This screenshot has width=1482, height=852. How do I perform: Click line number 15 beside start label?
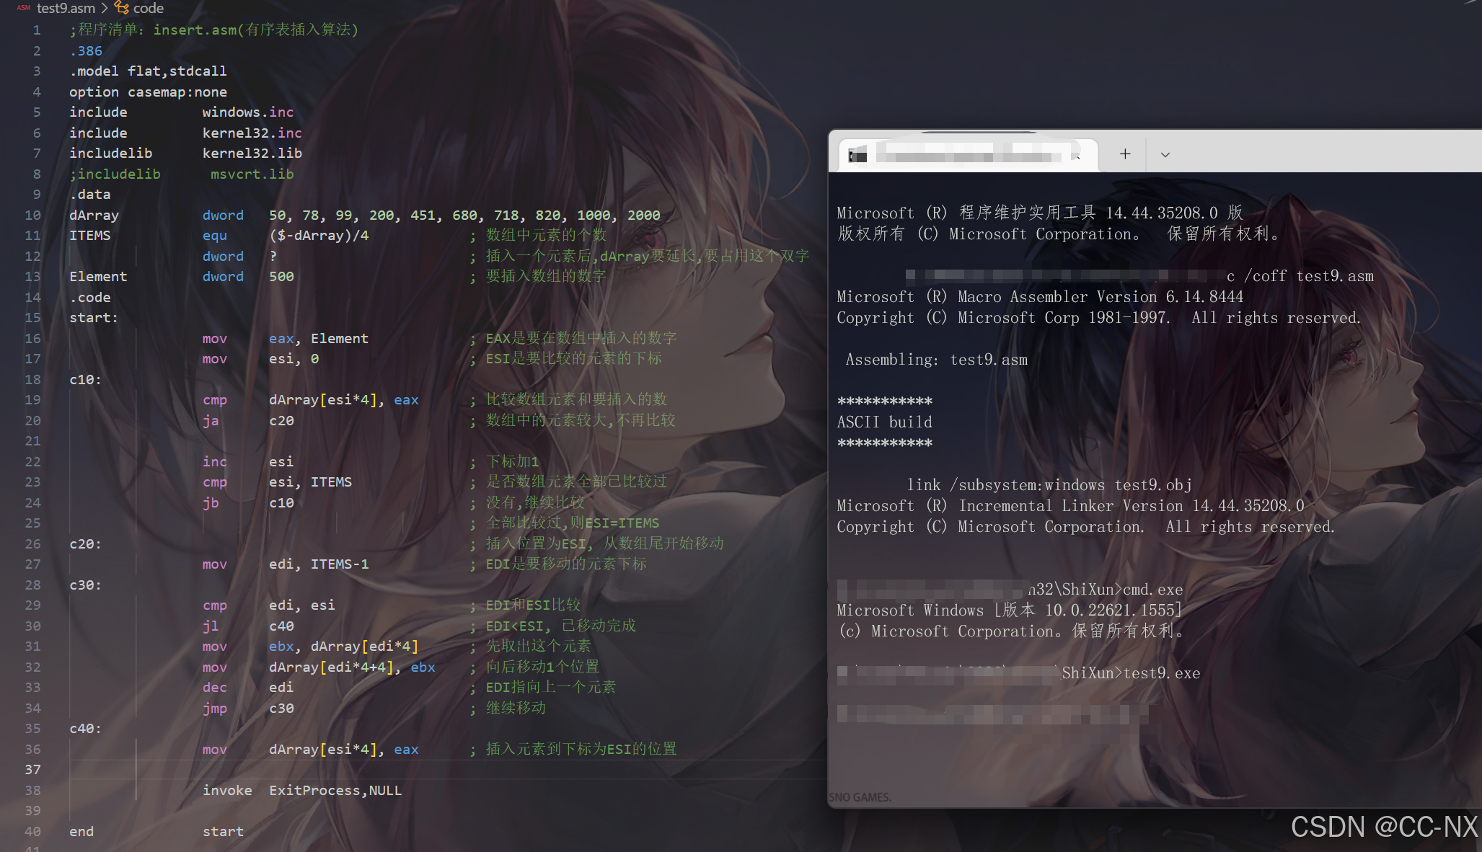[x=32, y=318]
